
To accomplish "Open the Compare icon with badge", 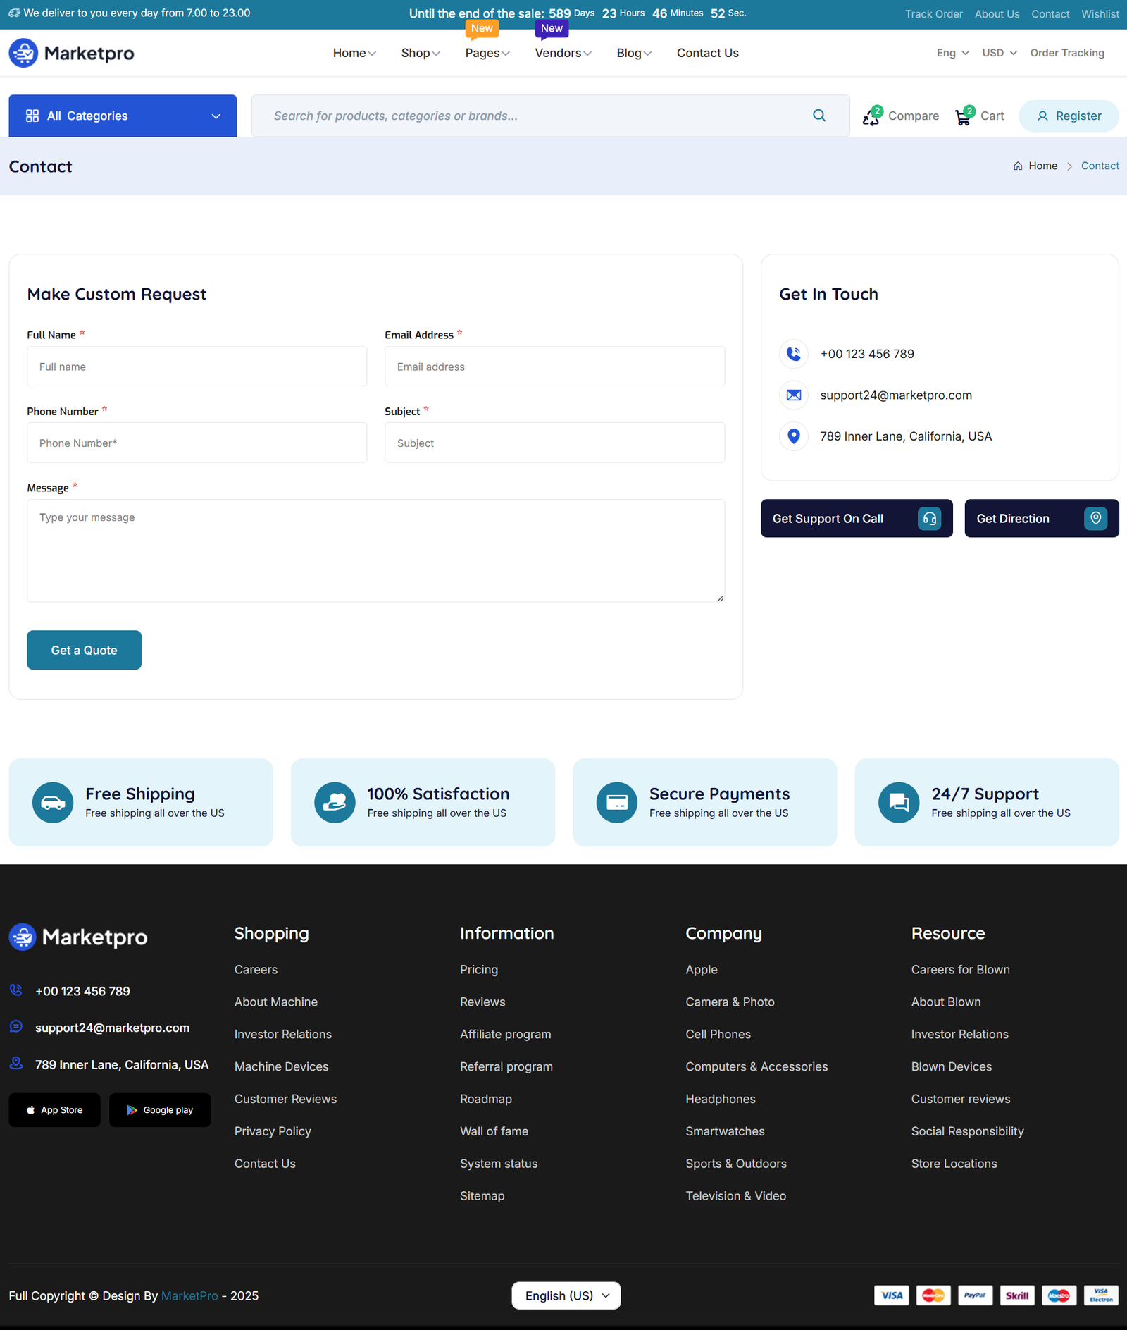I will tap(871, 117).
